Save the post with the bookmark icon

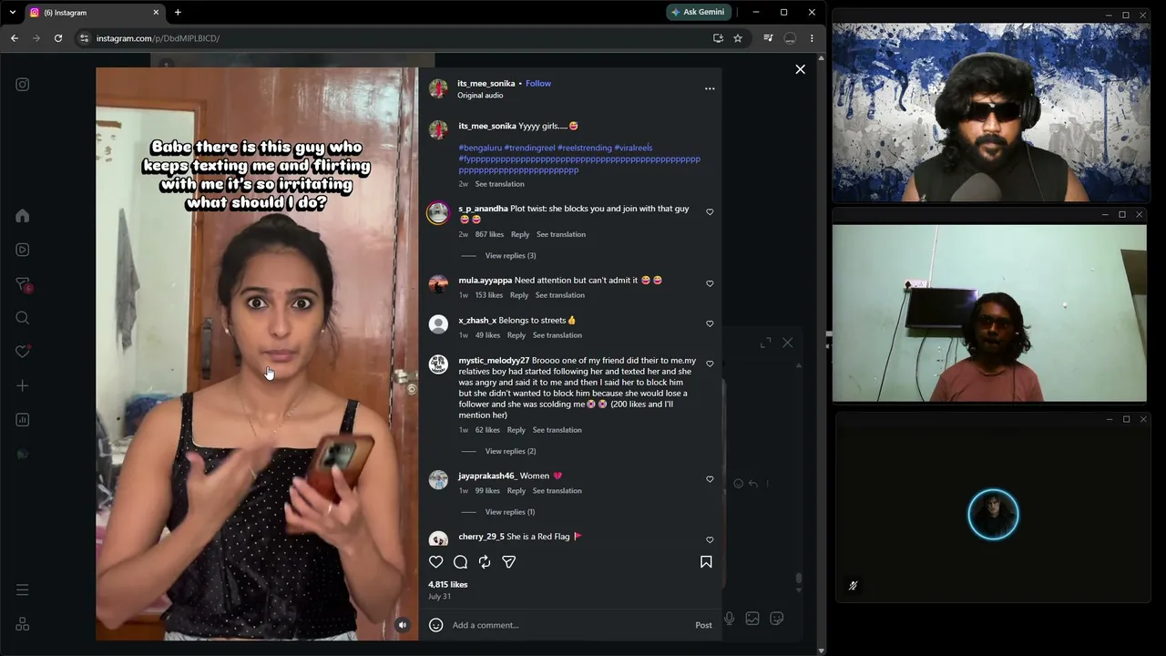tap(706, 562)
